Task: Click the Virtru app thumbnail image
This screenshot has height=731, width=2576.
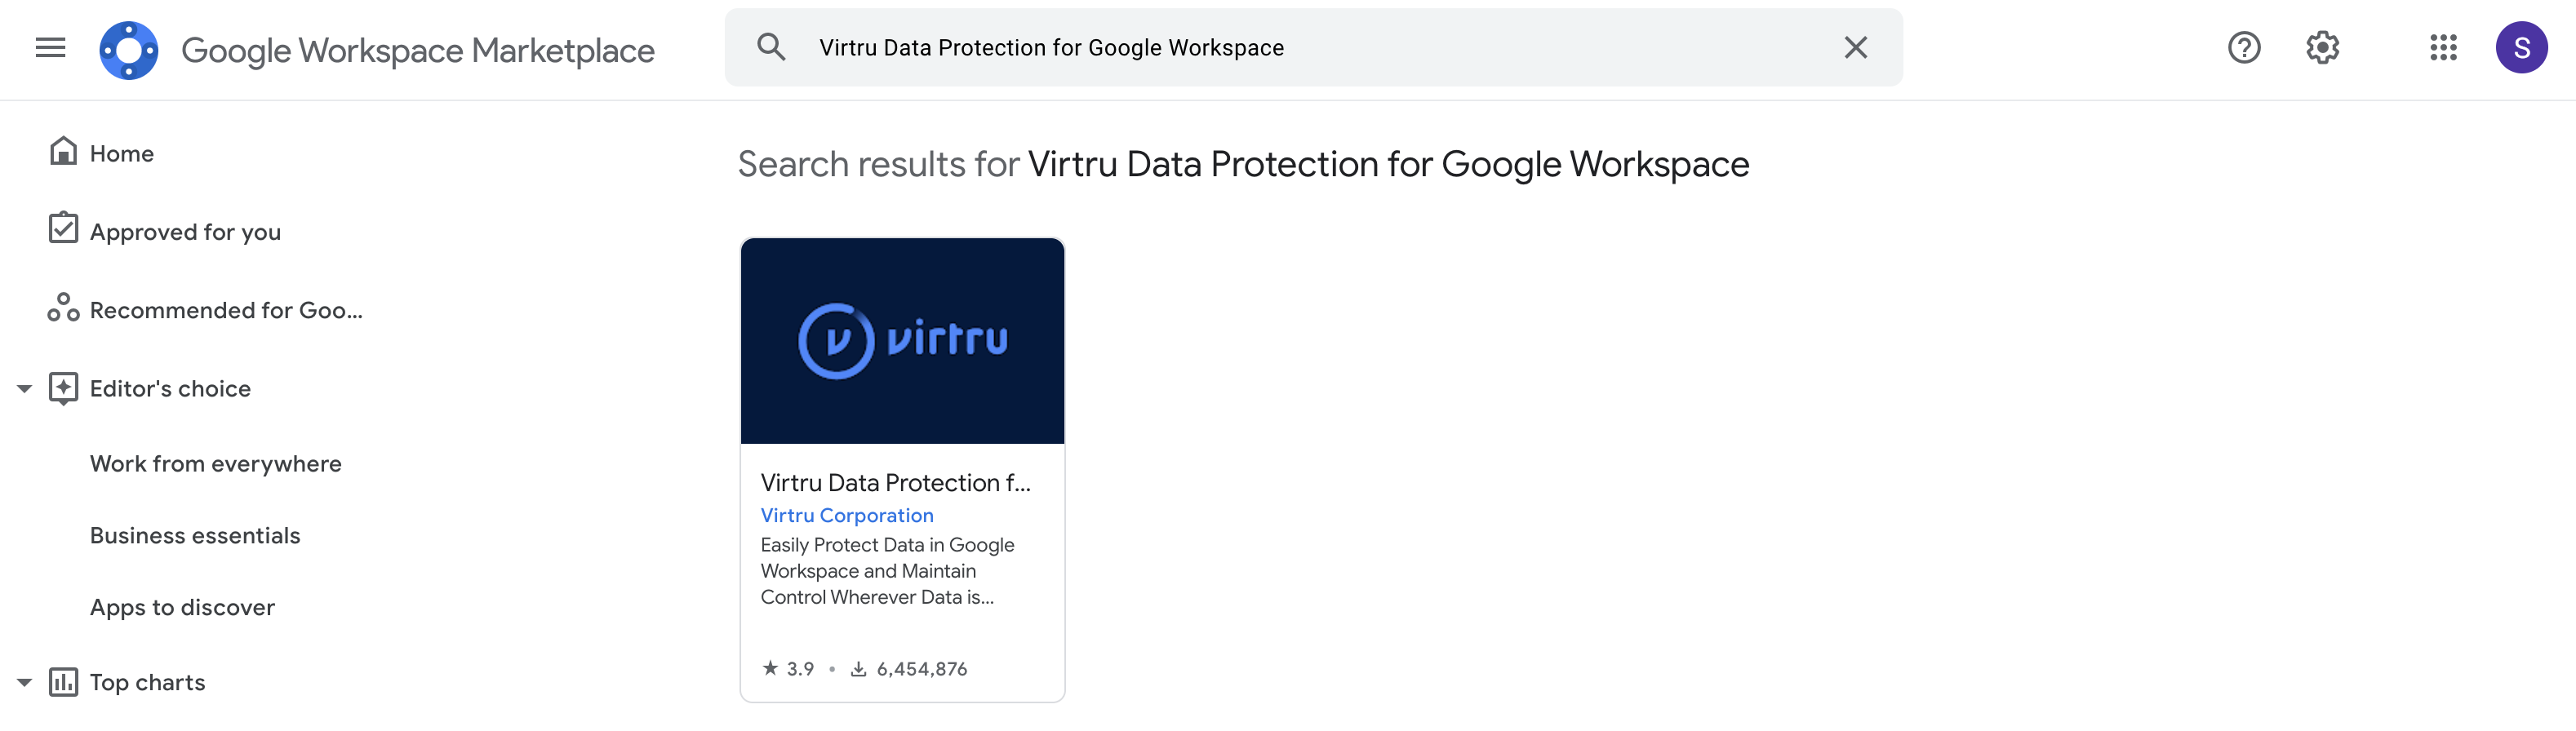Action: [901, 339]
